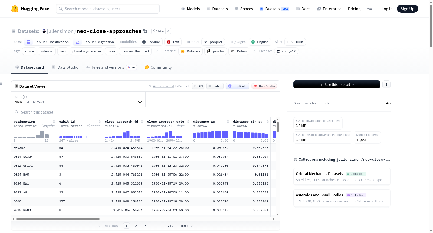Select the parquet format tag
This screenshot has height=233, width=433.
click(213, 42)
